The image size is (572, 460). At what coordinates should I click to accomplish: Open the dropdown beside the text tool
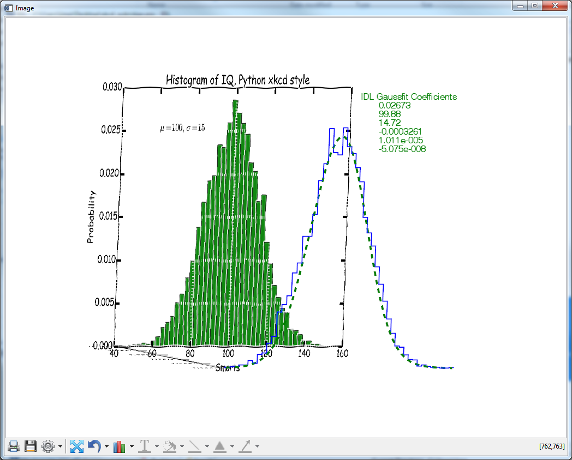[x=157, y=447]
